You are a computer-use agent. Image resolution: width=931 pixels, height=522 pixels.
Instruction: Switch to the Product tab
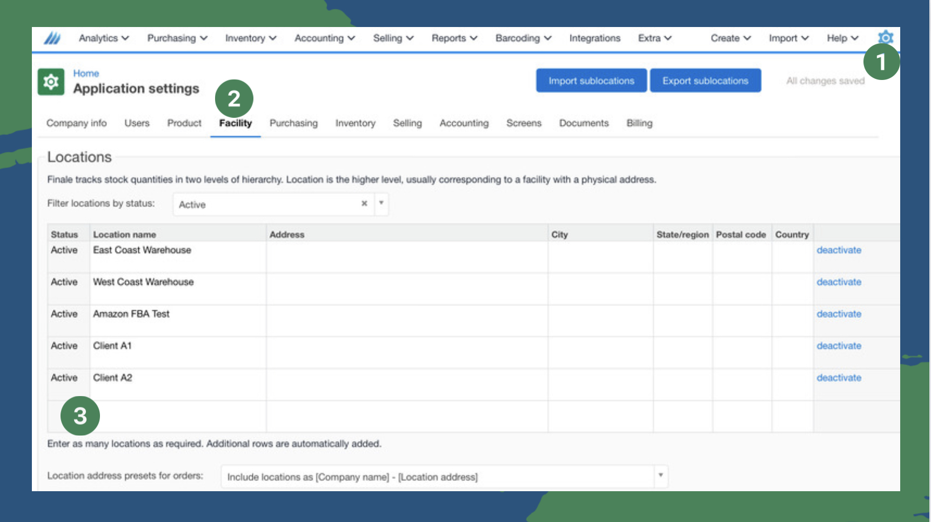[184, 123]
